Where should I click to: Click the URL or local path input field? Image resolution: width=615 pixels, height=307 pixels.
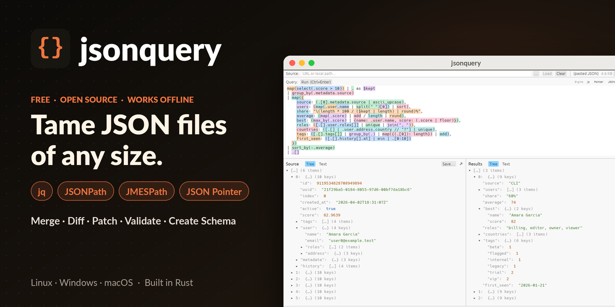click(x=416, y=74)
